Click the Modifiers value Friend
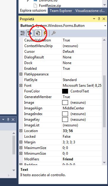The height and width of the screenshot is (186, 108). 68,159
